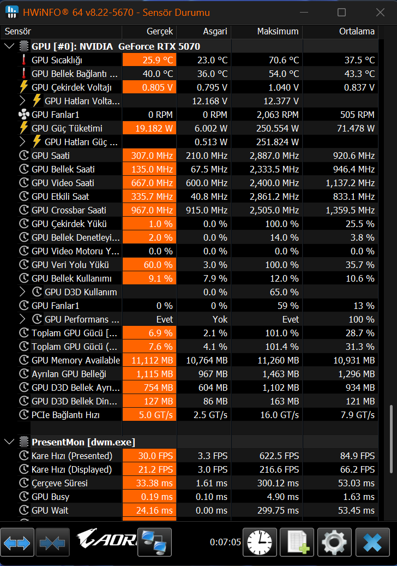Select the GPU Bellek Kullanımı row
This screenshot has width=397, height=566.
197,278
